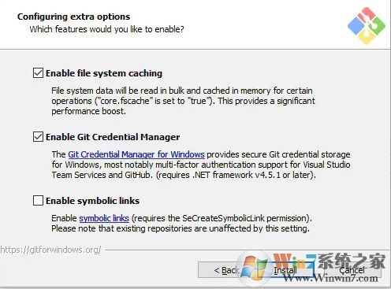391x289 pixels.
Task: Select the Enable Git Credential Manager label
Action: click(113, 137)
